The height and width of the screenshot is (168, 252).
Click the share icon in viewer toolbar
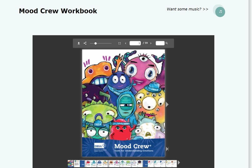click(x=85, y=43)
